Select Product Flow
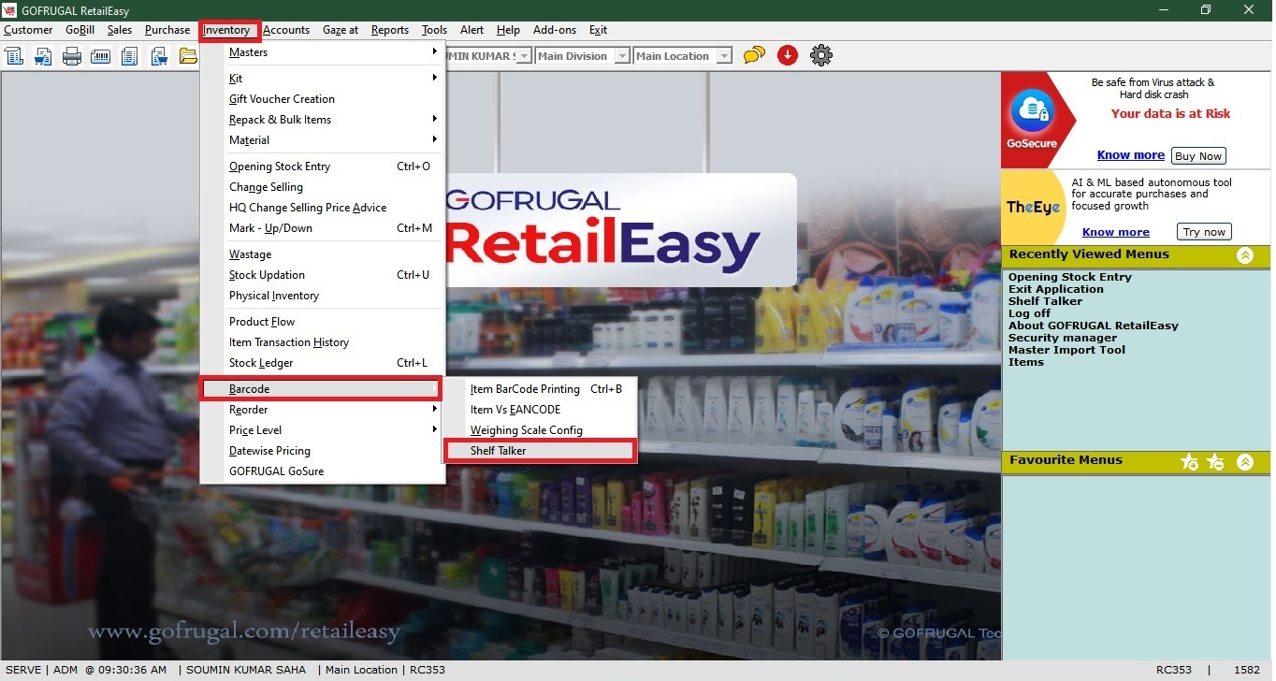Viewport: 1276px width, 681px height. pyautogui.click(x=323, y=322)
